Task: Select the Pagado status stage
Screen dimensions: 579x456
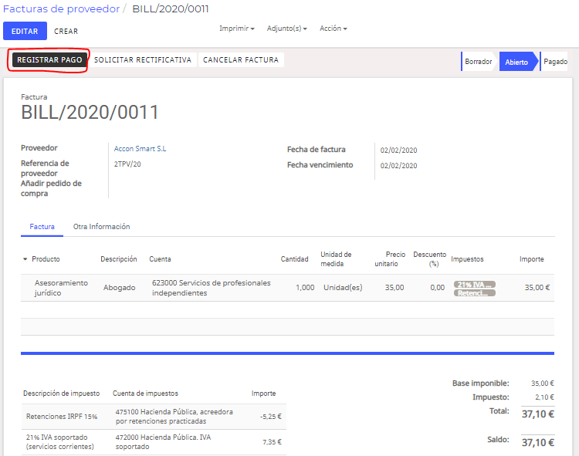Action: (555, 62)
